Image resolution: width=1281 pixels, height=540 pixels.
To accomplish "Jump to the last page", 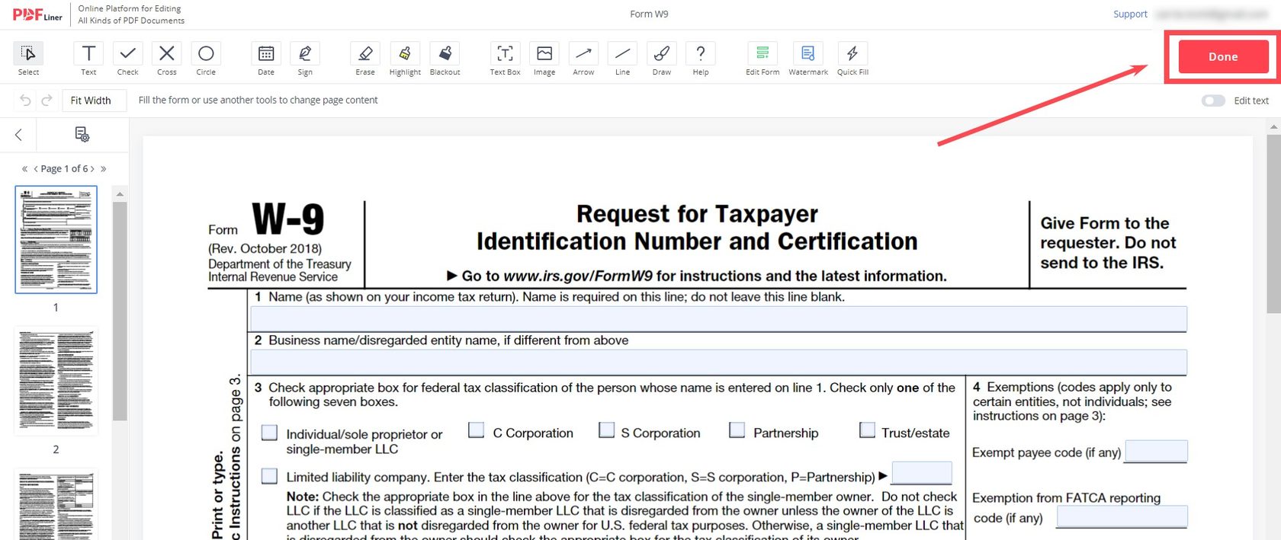I will tap(104, 169).
